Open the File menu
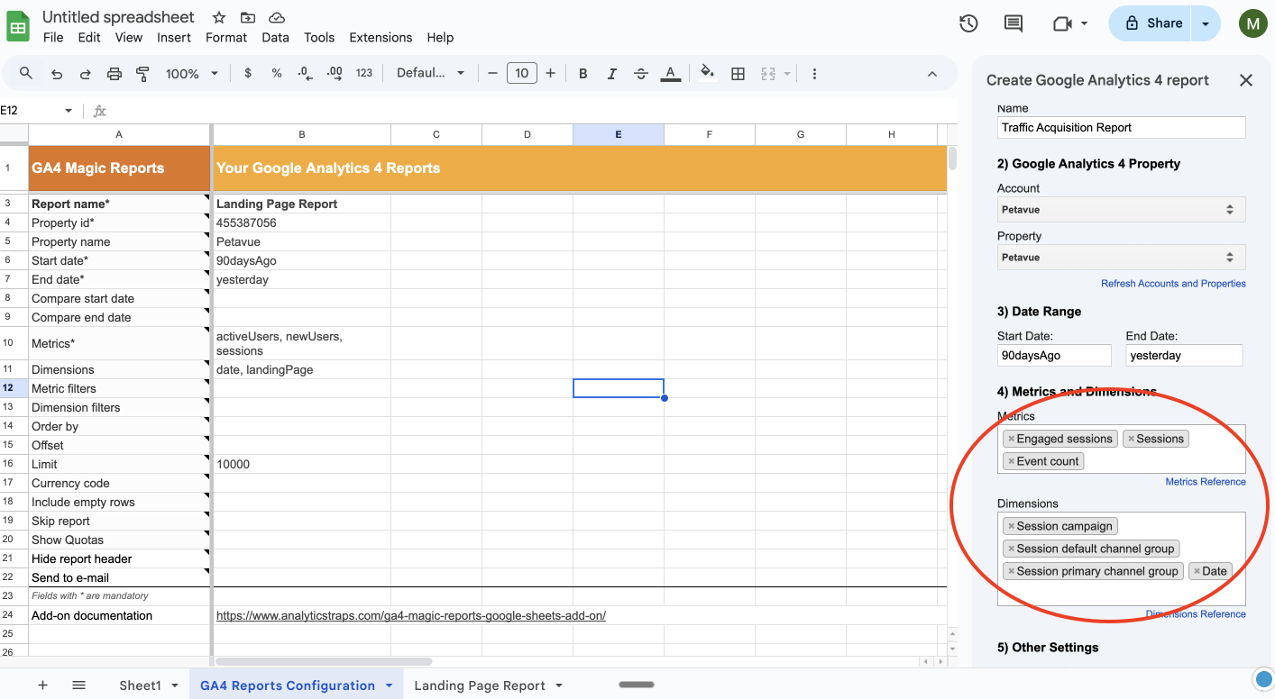Image resolution: width=1275 pixels, height=699 pixels. pos(53,38)
